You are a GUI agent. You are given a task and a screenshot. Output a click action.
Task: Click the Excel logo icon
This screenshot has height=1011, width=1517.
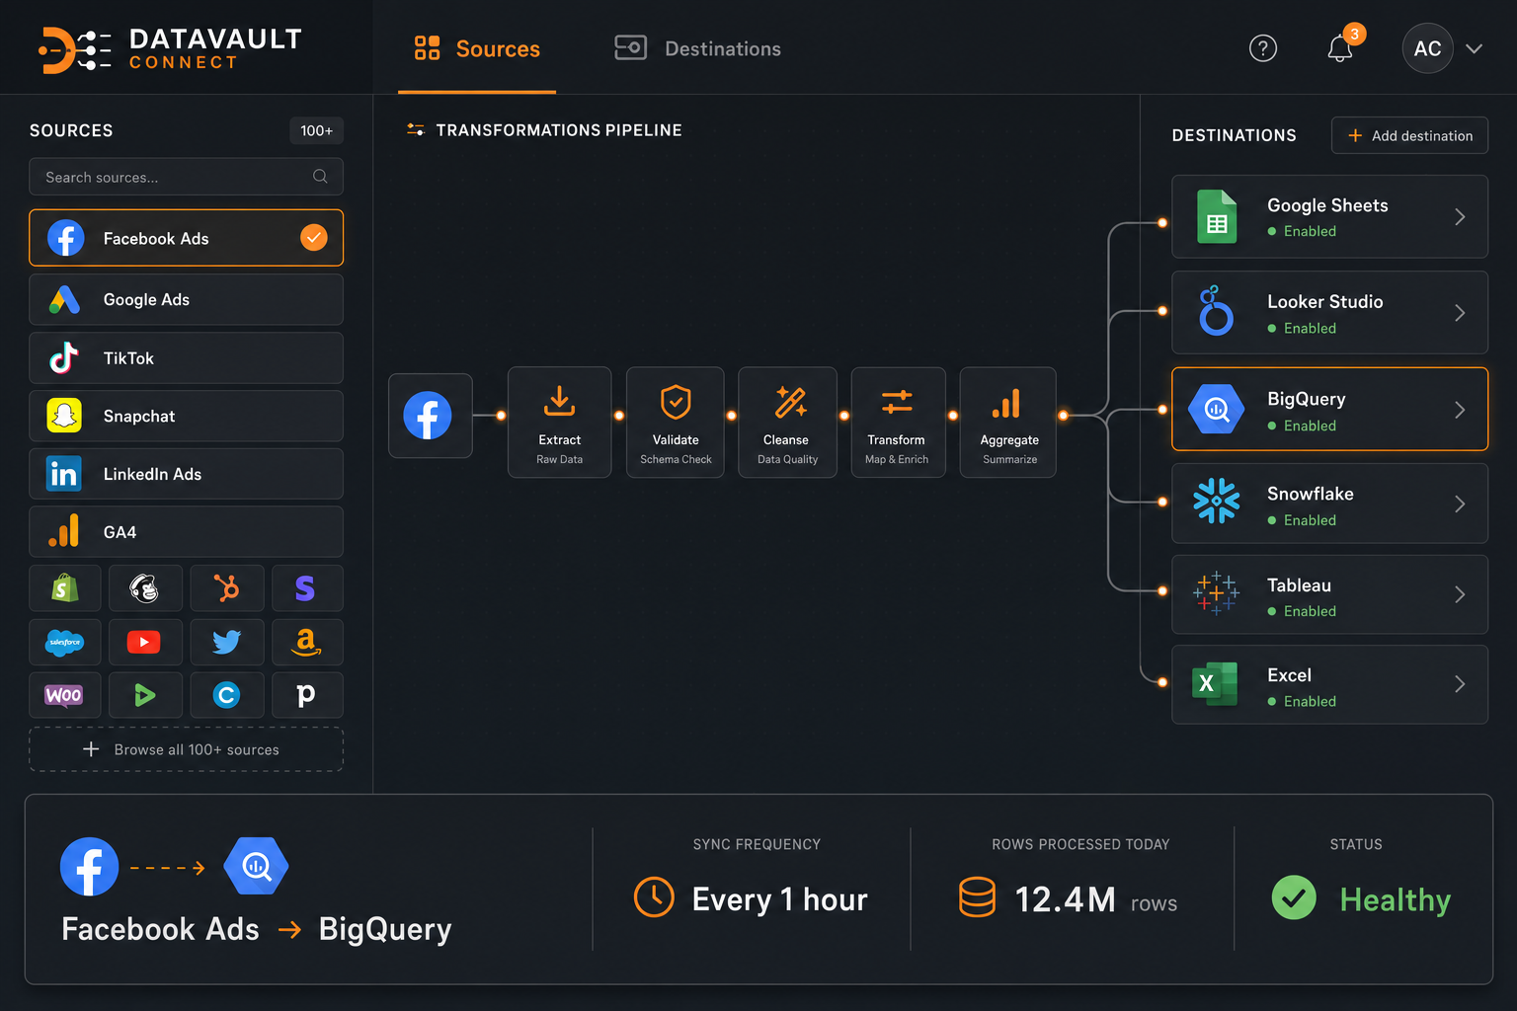point(1216,683)
